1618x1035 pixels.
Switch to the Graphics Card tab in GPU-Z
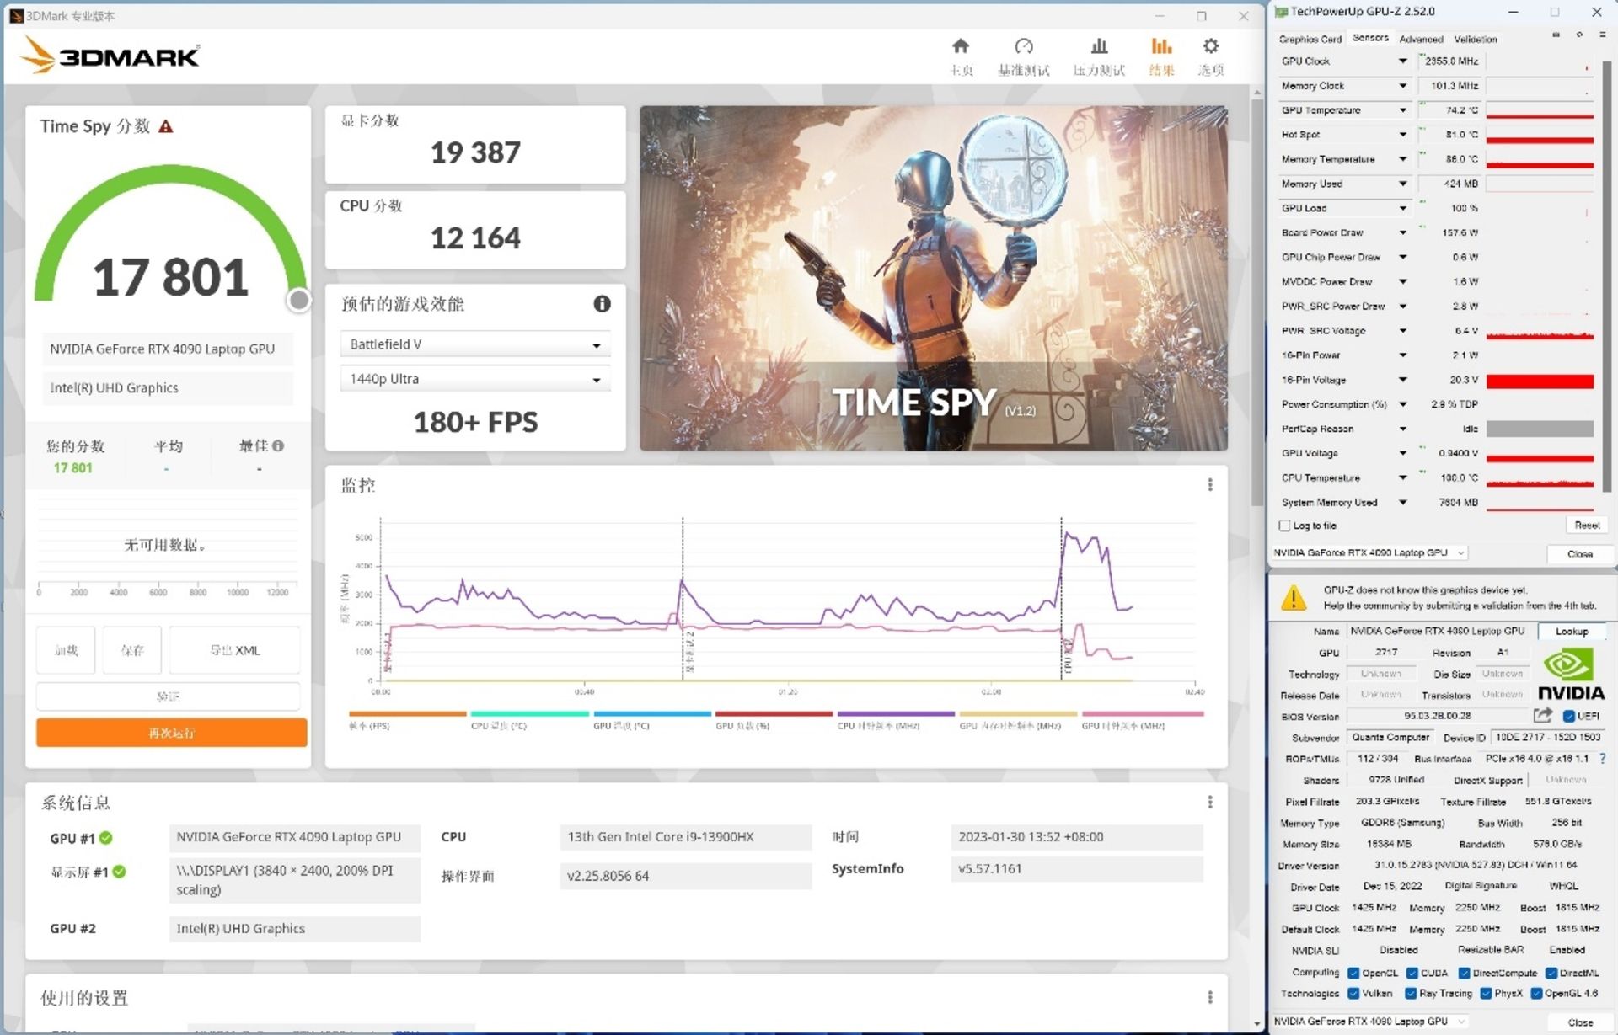[1310, 39]
